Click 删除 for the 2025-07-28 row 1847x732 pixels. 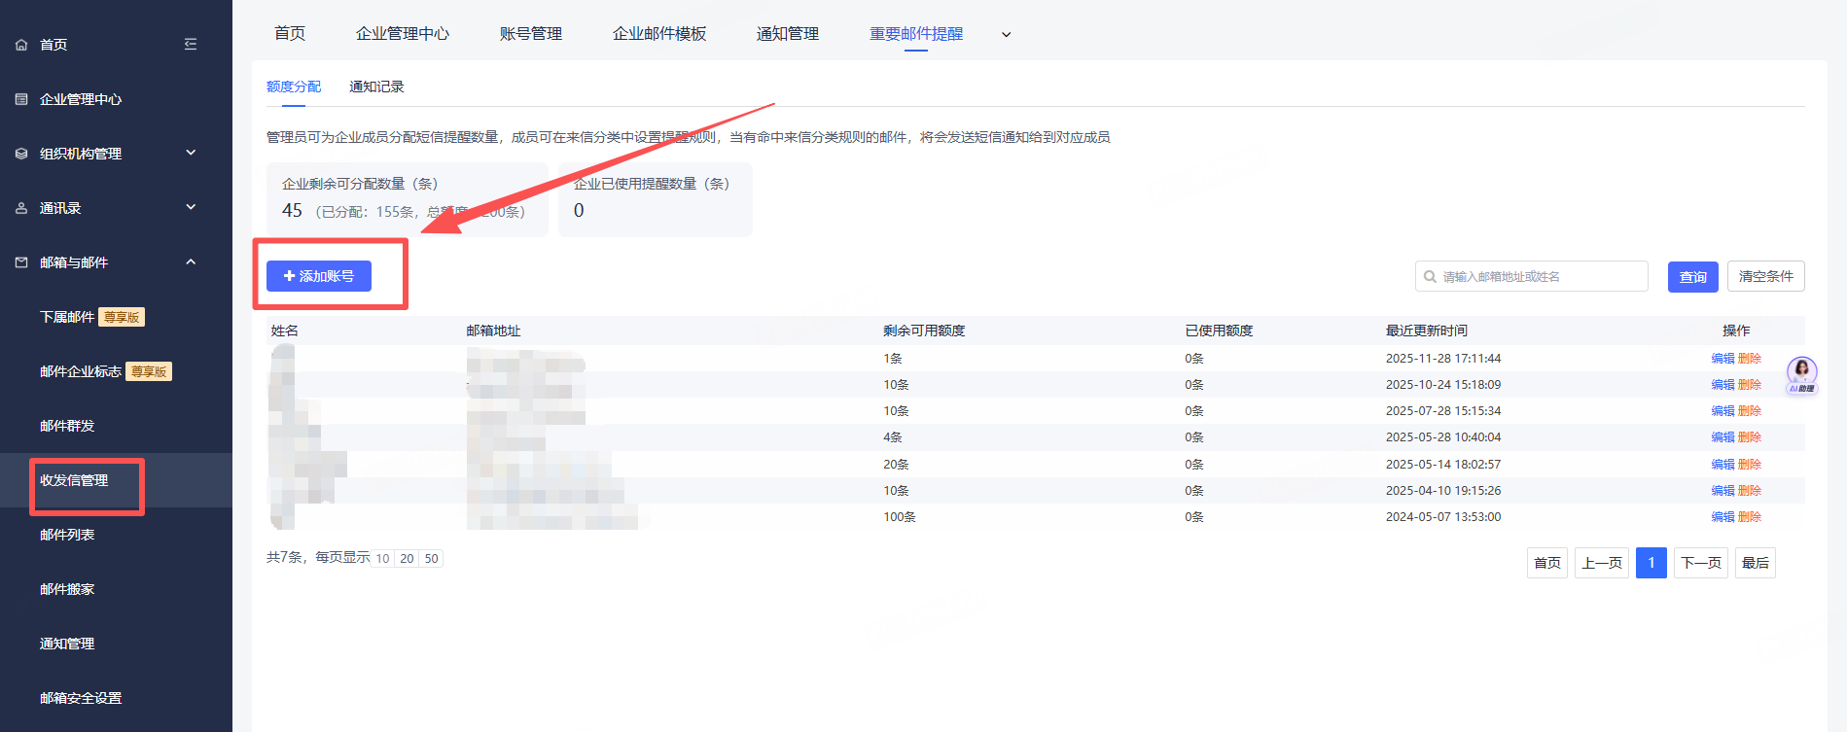coord(1750,411)
